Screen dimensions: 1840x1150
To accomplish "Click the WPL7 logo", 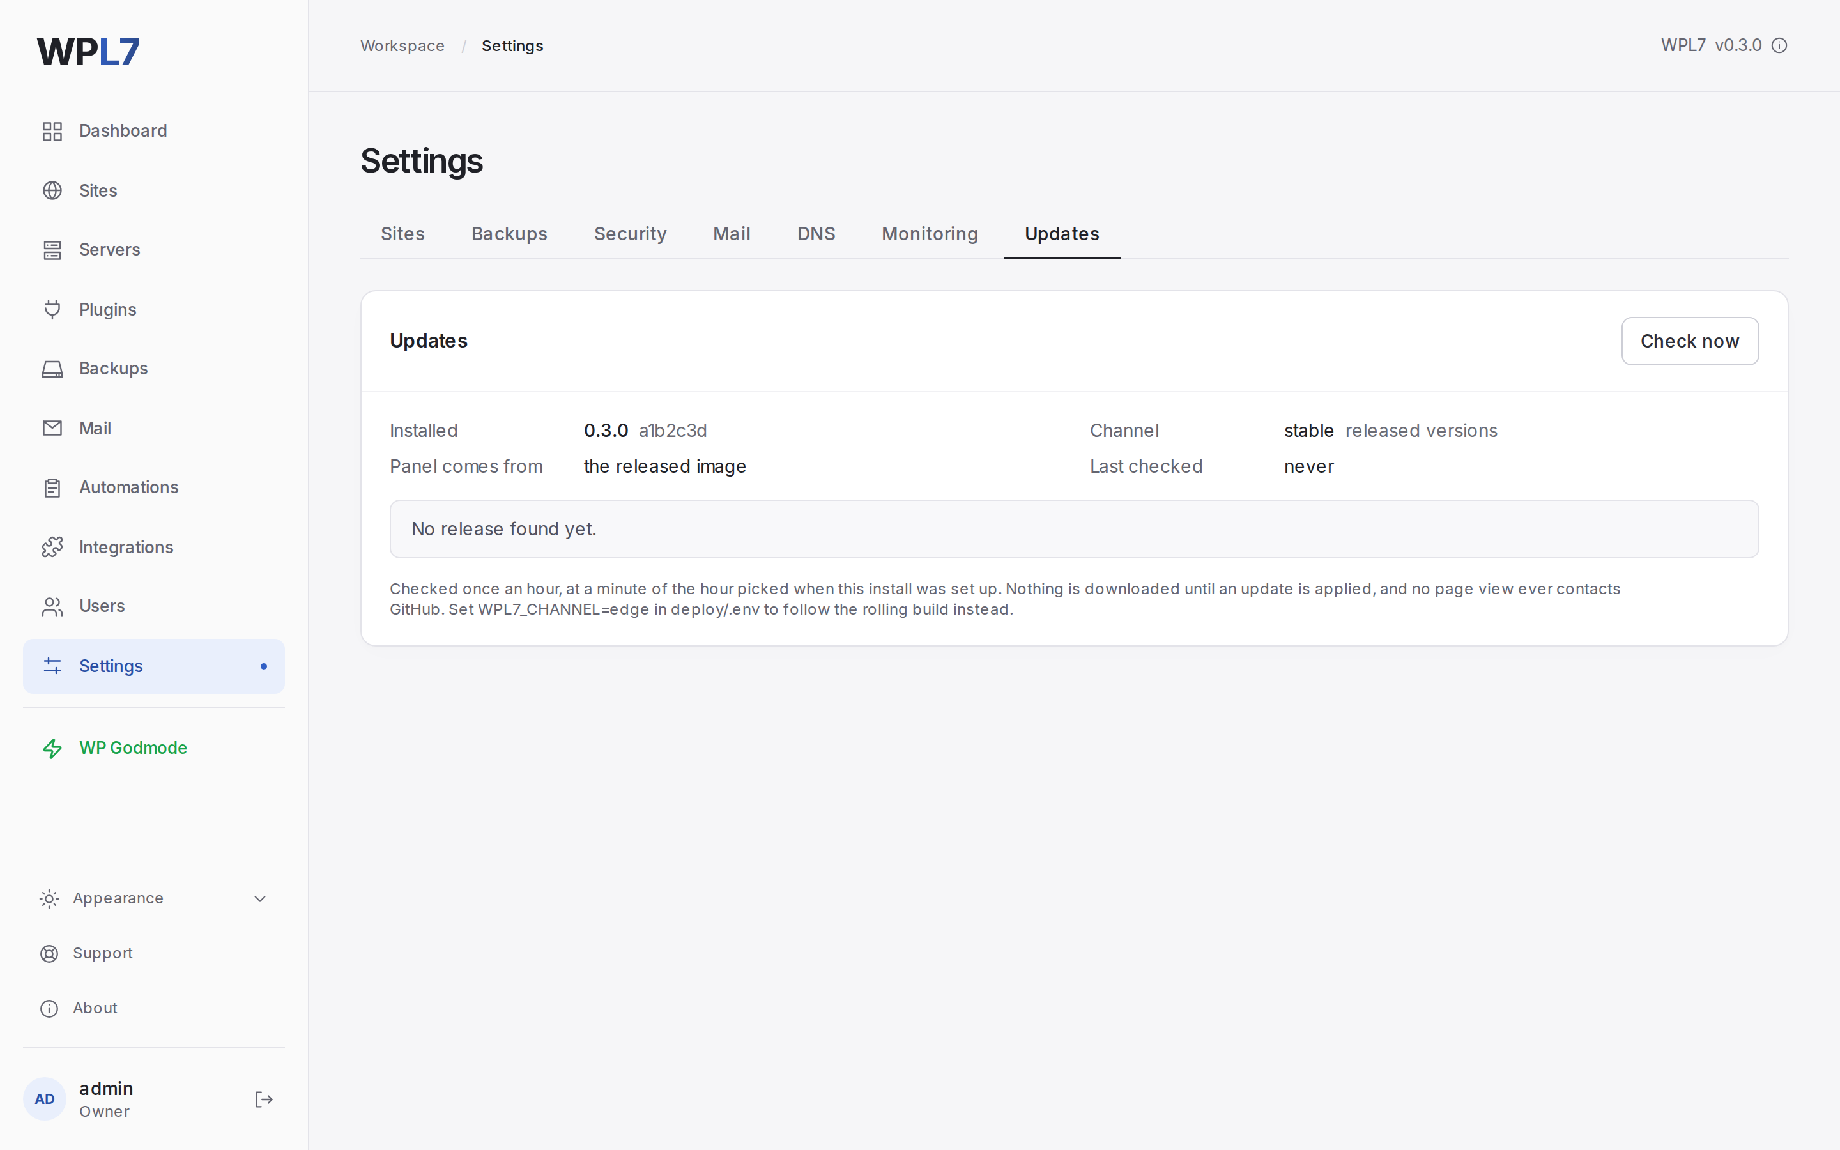I will click(88, 52).
